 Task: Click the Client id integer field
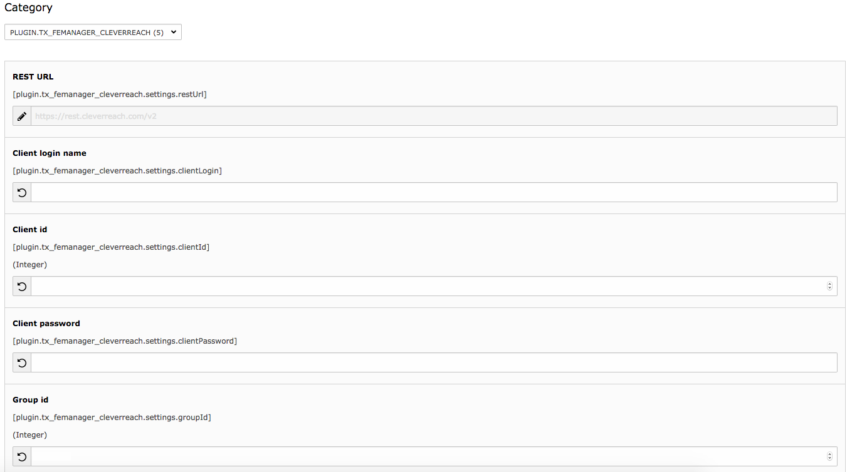(x=434, y=286)
